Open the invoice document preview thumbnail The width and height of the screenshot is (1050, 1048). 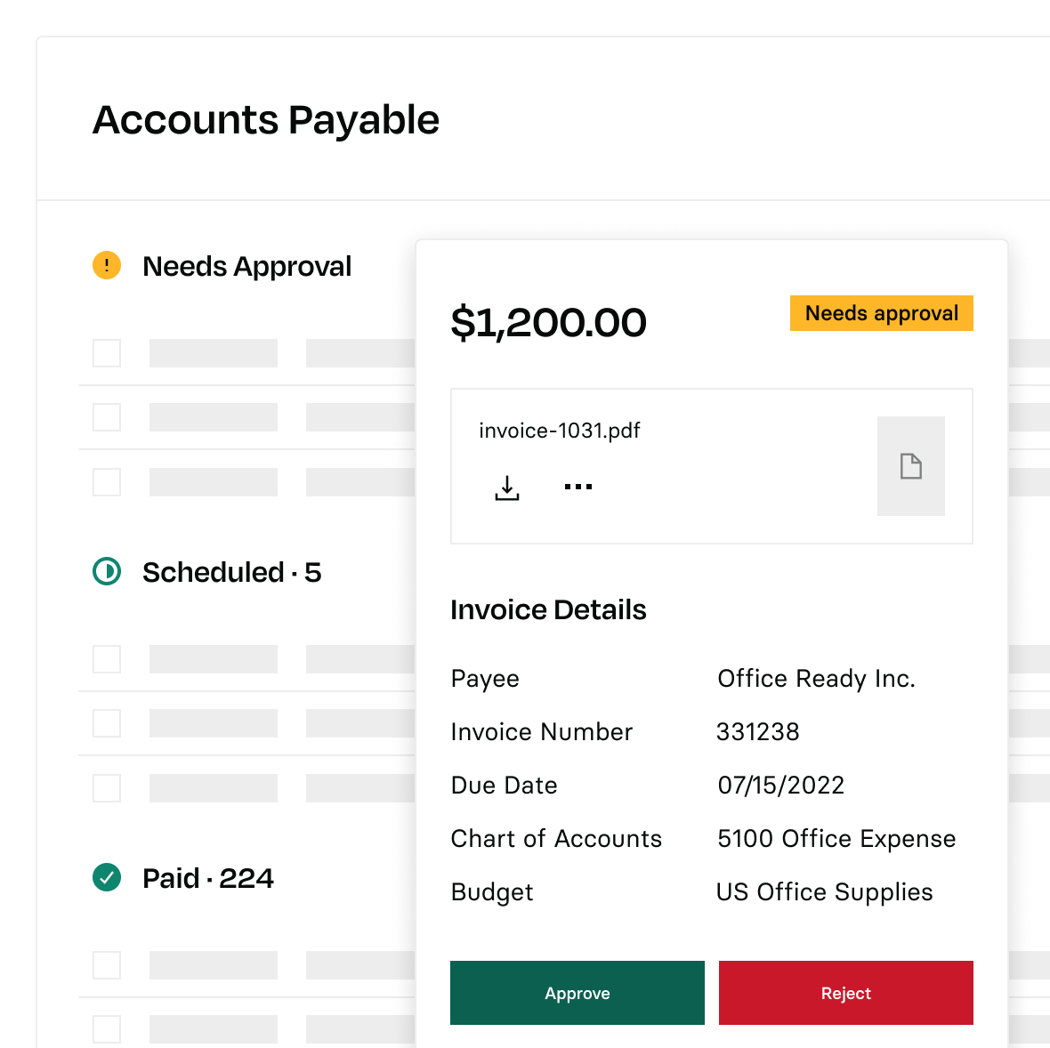(910, 466)
